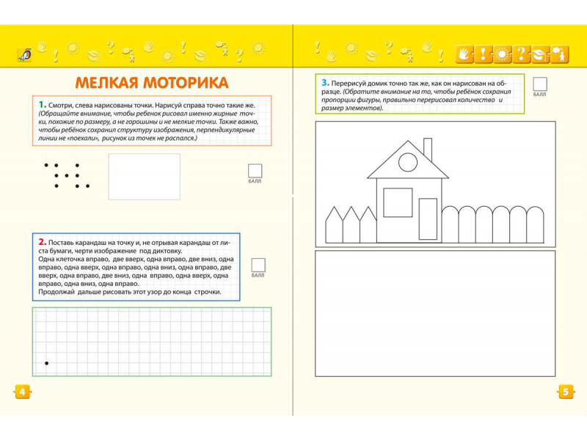Click the task 3 instruction box
587x440 pixels.
pos(420,94)
